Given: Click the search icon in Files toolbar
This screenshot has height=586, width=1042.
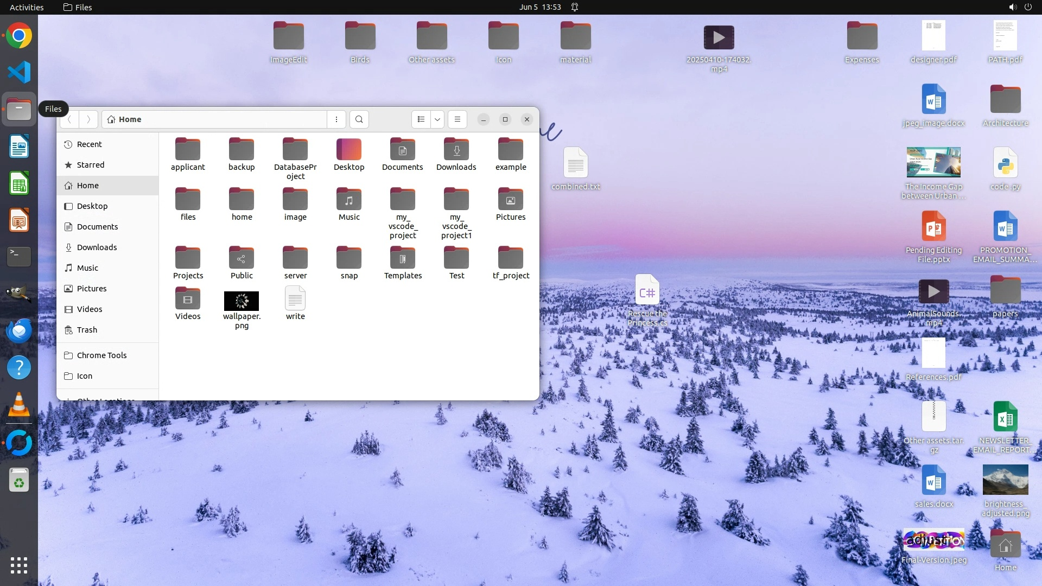Looking at the screenshot, I should [359, 119].
